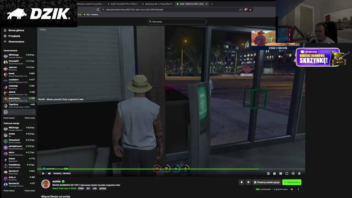Switch to Policyjne smutaski browser tab
352x198 pixels.
tap(91, 4)
